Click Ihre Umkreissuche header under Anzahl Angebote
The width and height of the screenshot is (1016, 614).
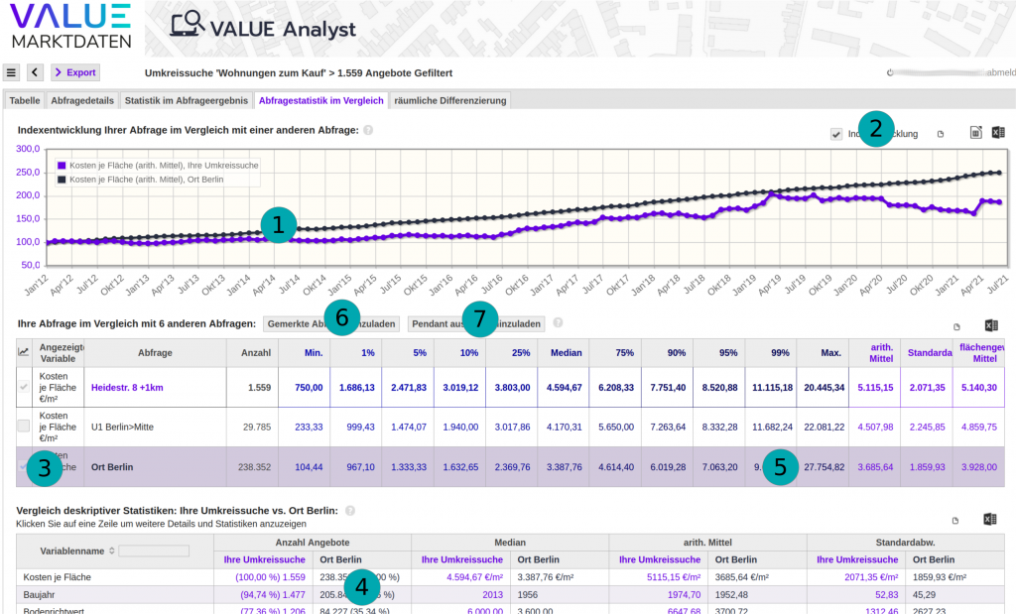tap(264, 559)
